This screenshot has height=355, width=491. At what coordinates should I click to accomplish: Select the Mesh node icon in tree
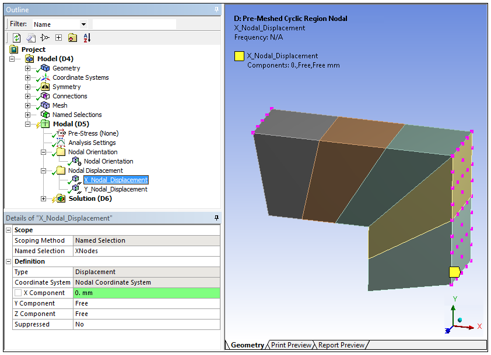click(x=45, y=105)
